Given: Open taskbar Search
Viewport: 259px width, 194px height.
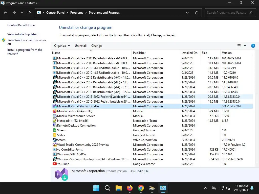Looking at the screenshot, I should [x=107, y=188].
